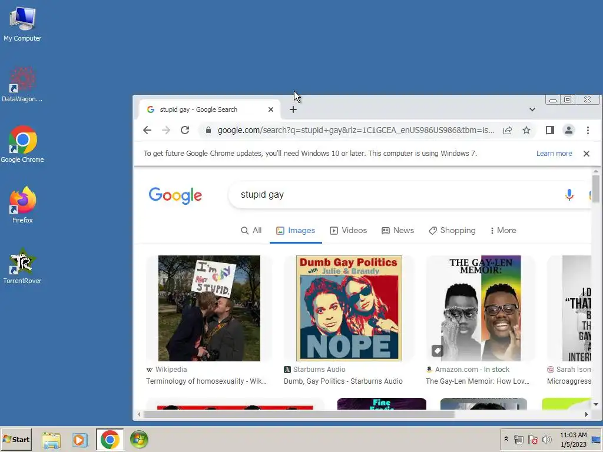Click 'Terminology of homosexuality - Wik...' link

pyautogui.click(x=206, y=381)
